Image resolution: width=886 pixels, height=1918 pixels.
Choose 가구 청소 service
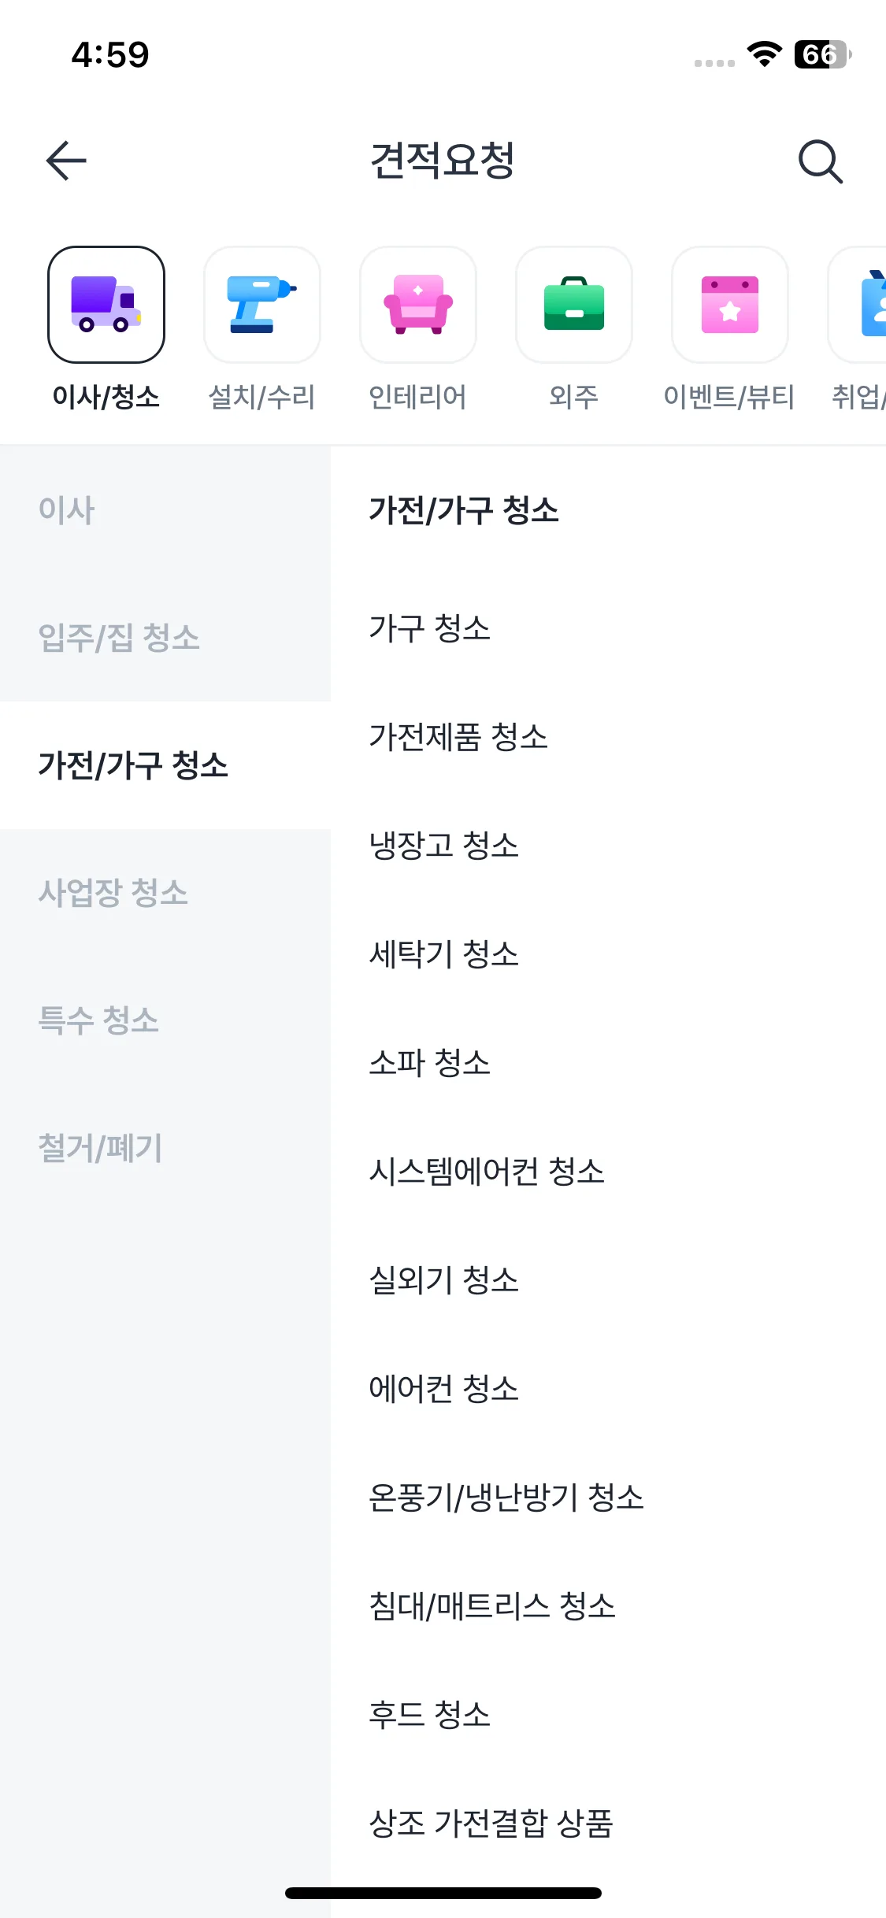[x=430, y=628]
